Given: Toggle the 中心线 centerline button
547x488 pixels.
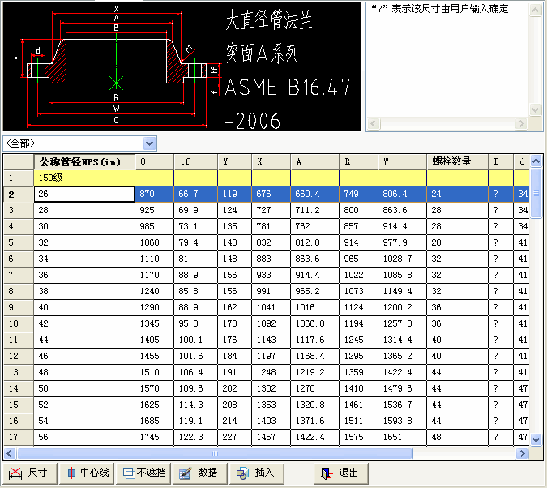Looking at the screenshot, I should point(87,473).
